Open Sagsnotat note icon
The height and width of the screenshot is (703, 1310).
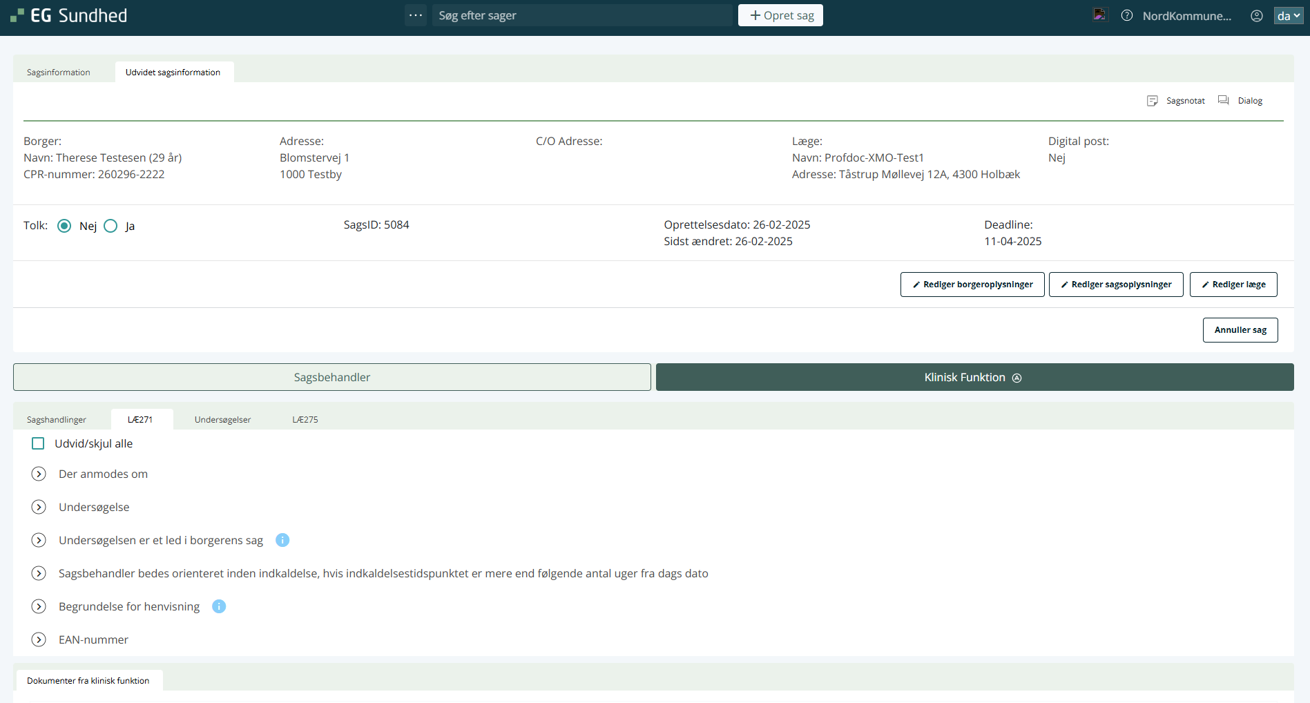click(1153, 101)
